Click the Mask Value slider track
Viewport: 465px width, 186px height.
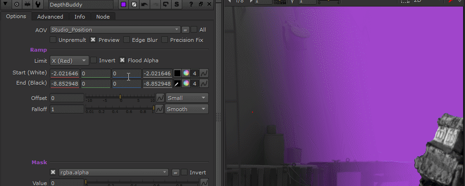(142, 182)
